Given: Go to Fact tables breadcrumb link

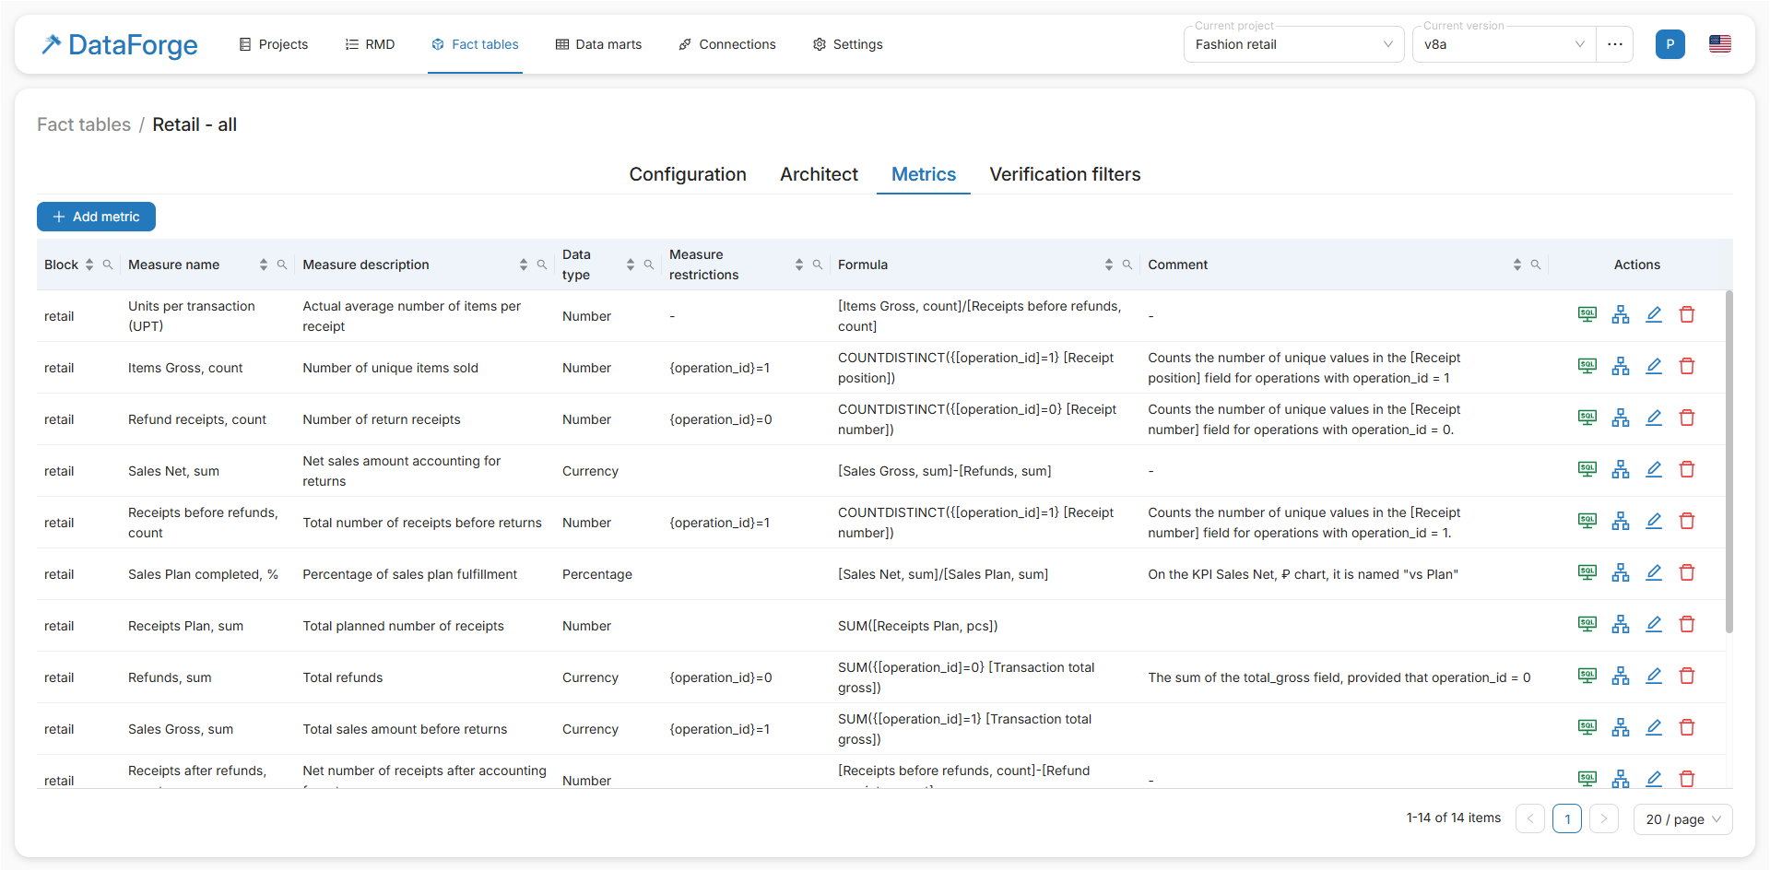Looking at the screenshot, I should tap(84, 124).
